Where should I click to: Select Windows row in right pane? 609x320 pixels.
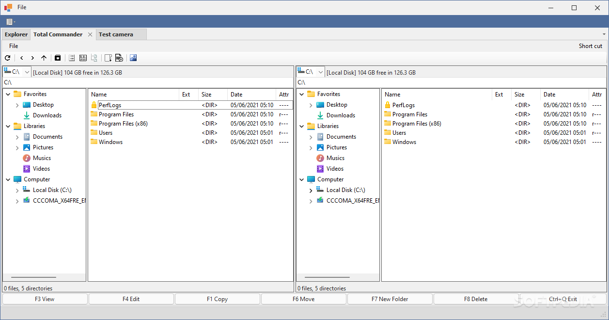tap(494, 142)
